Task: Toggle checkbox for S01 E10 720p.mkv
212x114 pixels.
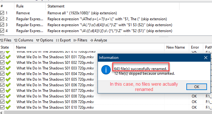Action: [2, 107]
